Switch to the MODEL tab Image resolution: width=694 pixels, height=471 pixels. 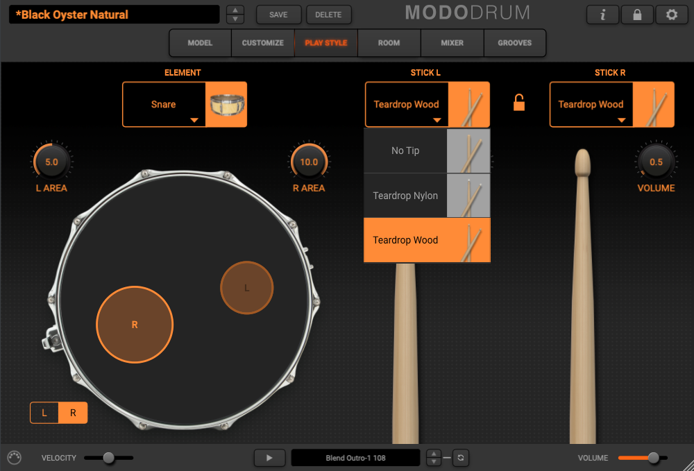200,43
